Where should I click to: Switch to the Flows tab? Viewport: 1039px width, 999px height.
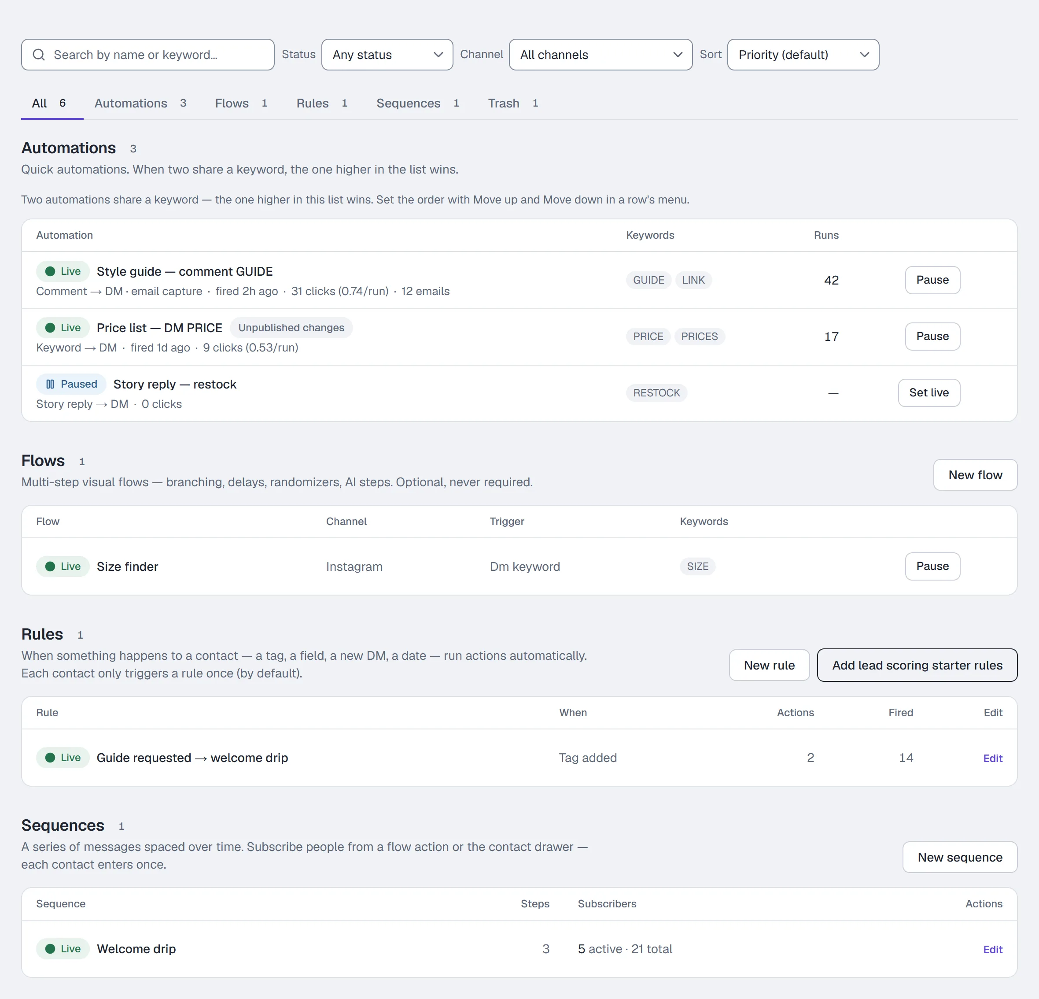241,104
